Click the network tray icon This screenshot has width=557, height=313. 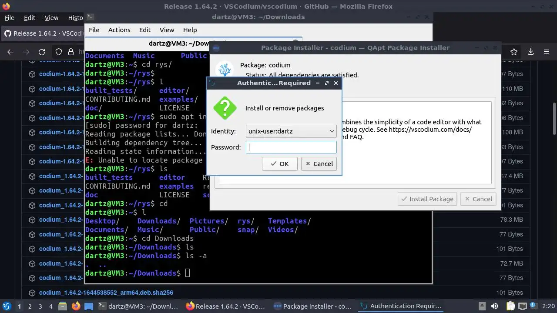tap(523, 306)
